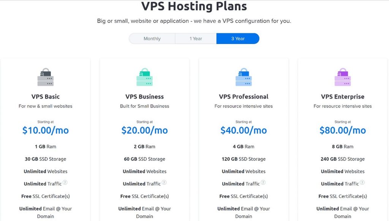This screenshot has width=389, height=221.
Task: Open Unlimited Traffic help icon under VPS Enterprise
Action: 362,183
